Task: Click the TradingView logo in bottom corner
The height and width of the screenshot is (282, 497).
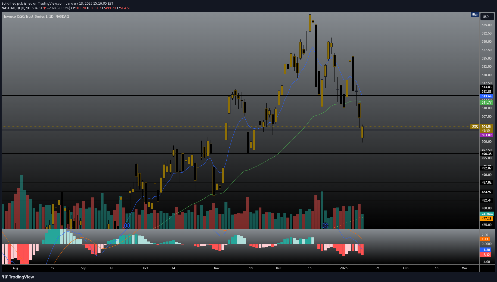Action: 18,277
